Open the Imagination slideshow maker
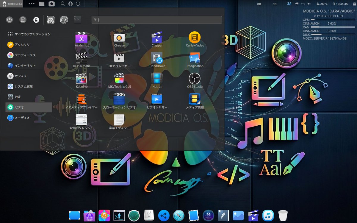The image size is (357, 223). [195, 60]
